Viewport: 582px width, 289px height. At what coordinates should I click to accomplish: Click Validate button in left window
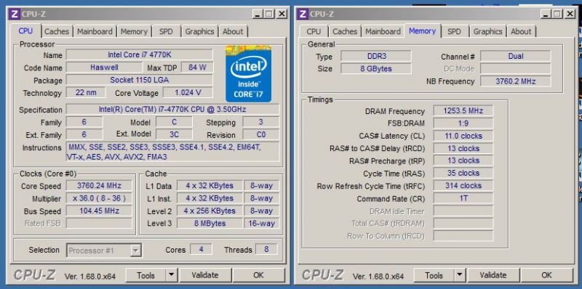[x=205, y=275]
